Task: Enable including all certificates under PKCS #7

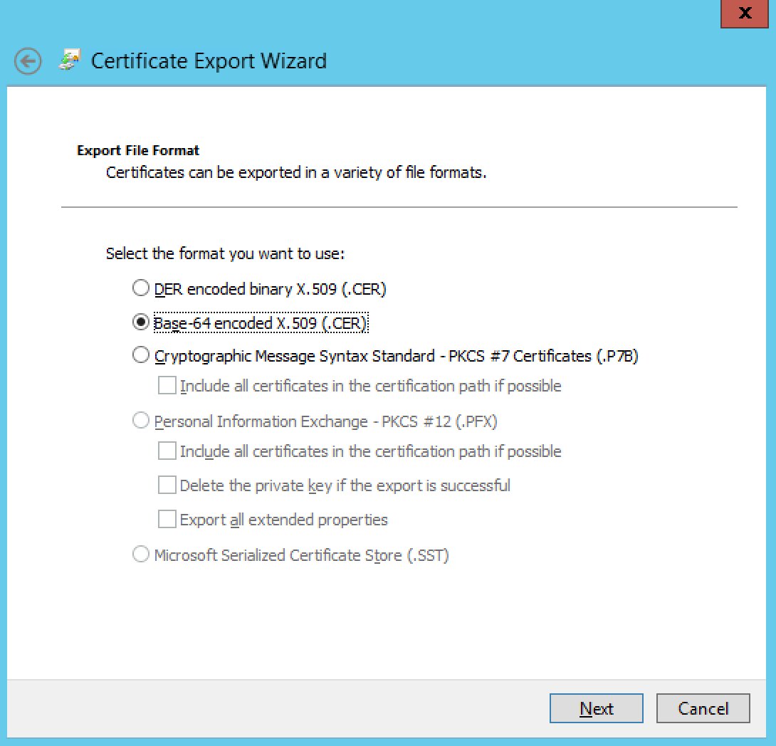Action: click(167, 385)
